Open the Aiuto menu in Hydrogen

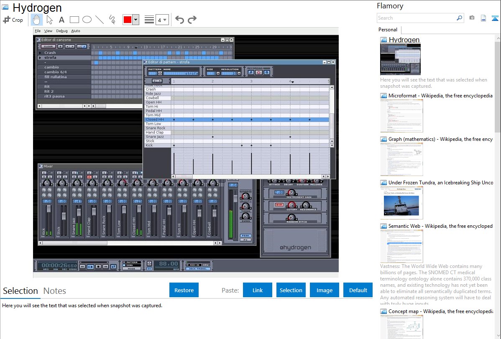click(x=75, y=31)
